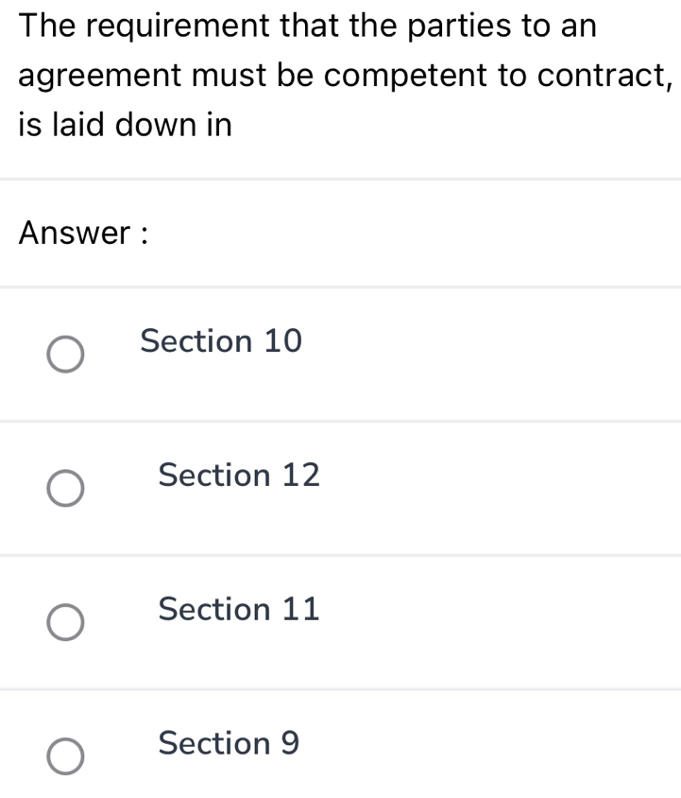The image size is (681, 798).
Task: Click the first answer option row
Action: point(340,352)
